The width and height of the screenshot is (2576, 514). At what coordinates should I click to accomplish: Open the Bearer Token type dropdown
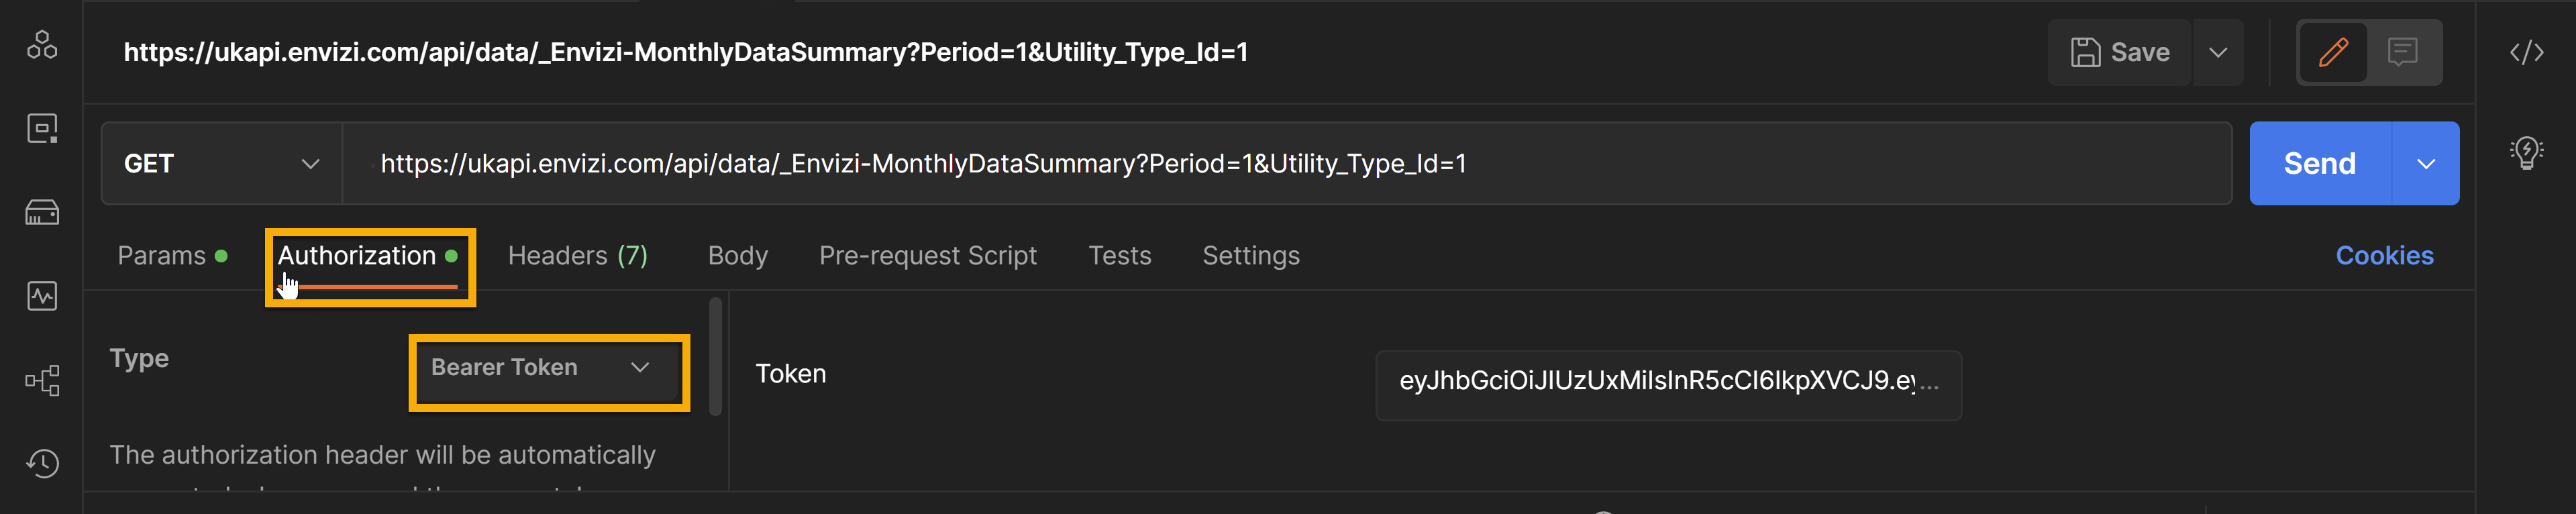549,368
